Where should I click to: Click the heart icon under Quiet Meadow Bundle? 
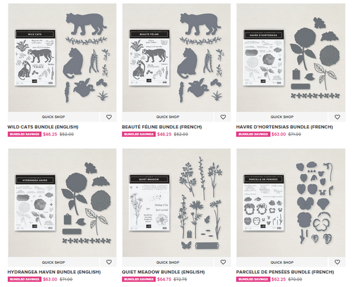point(223,262)
